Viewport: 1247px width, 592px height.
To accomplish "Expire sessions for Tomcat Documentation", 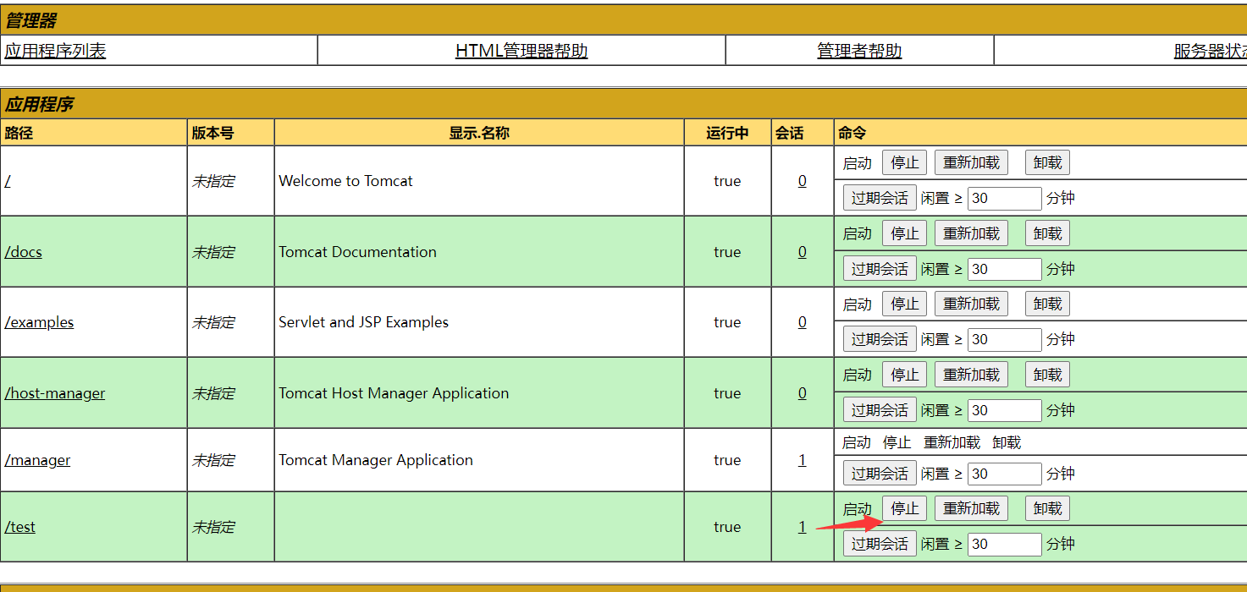I will tap(880, 269).
